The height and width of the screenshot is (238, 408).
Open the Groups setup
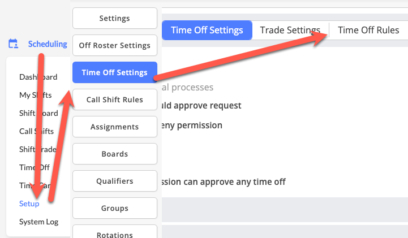114,208
